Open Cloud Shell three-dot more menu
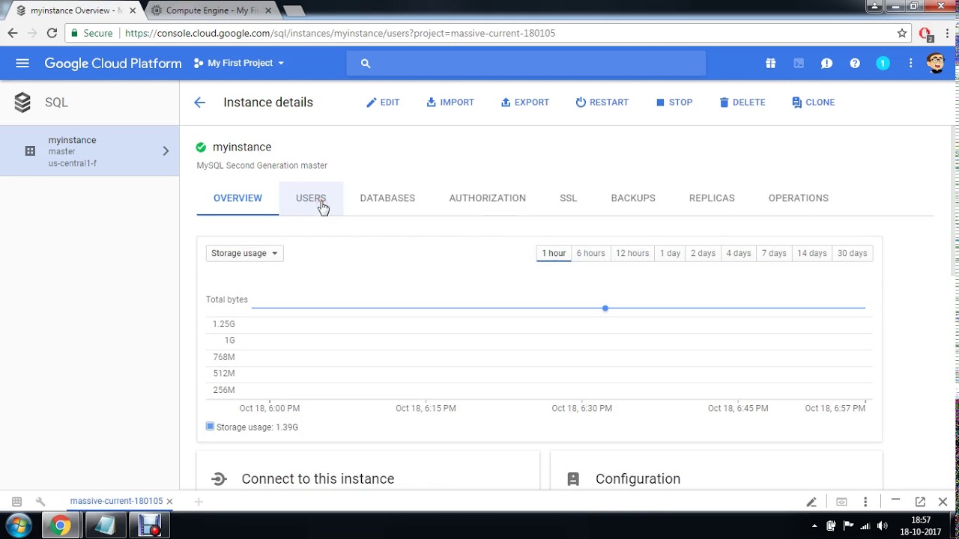This screenshot has width=959, height=539. (865, 502)
